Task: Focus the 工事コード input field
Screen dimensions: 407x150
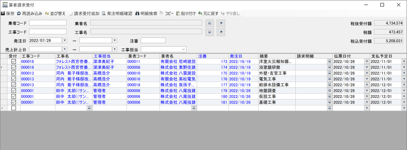Action: [x=48, y=32]
